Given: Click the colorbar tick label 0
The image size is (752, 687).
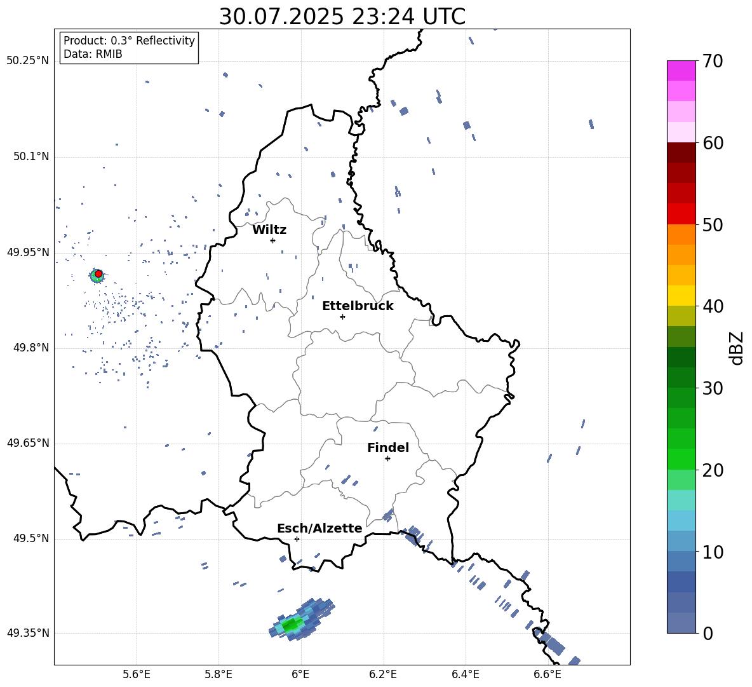Looking at the screenshot, I should coord(708,634).
